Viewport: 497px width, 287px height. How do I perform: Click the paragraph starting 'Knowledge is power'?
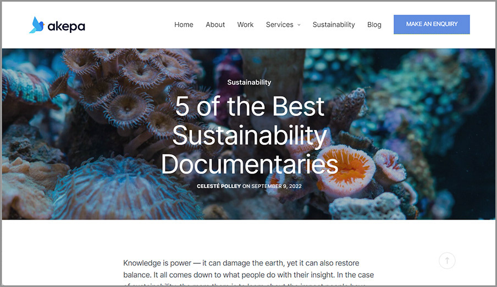248,273
